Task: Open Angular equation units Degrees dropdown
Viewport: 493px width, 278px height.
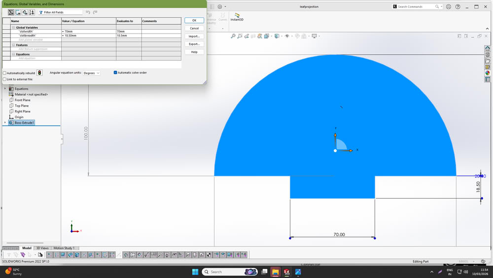Action: click(x=92, y=73)
